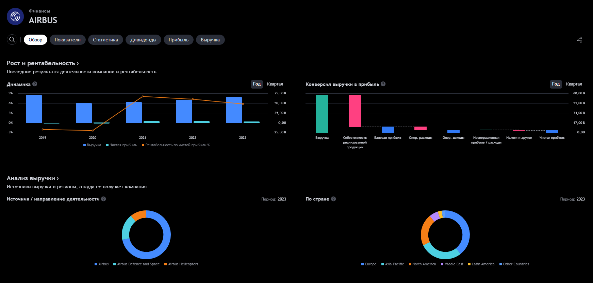The width and height of the screenshot is (593, 283).
Task: Click the 'Налоги и другое' axis label
Action: tap(519, 137)
